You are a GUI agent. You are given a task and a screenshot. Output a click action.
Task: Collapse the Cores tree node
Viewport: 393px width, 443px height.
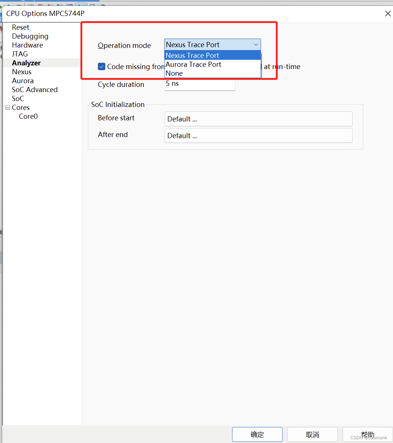[8, 108]
